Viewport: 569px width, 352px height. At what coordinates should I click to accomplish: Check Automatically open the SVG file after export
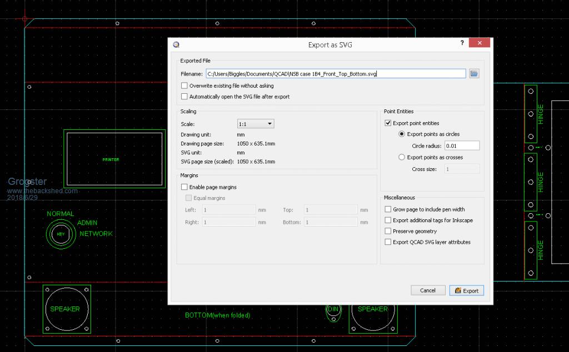(x=184, y=97)
